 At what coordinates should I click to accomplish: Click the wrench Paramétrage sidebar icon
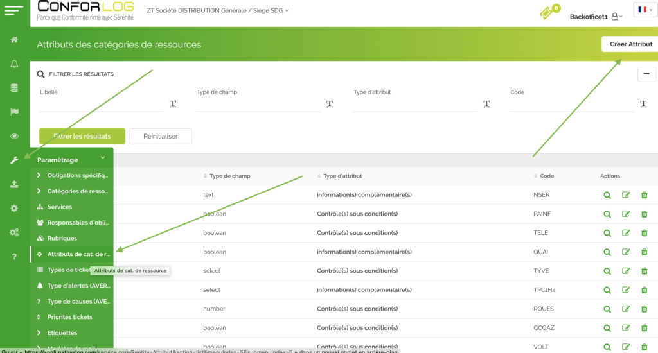pos(14,160)
